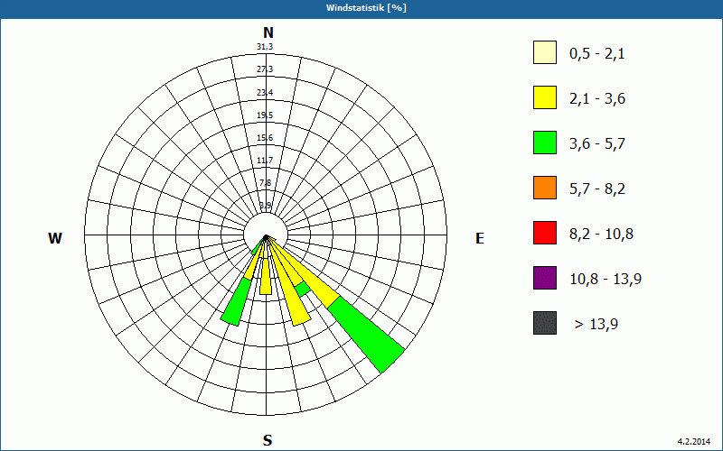The height and width of the screenshot is (451, 723).
Task: Click the yellow bar pointing due south
Action: [266, 276]
